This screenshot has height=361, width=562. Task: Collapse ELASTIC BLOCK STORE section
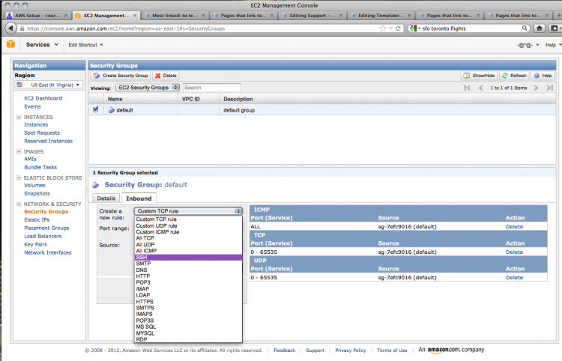pyautogui.click(x=19, y=178)
